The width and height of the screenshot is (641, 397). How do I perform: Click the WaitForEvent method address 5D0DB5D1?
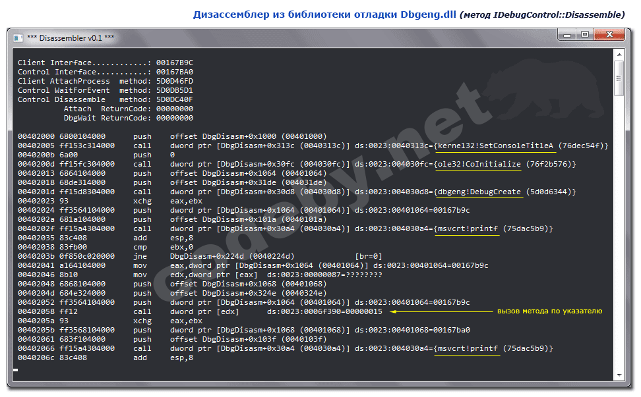click(x=175, y=90)
